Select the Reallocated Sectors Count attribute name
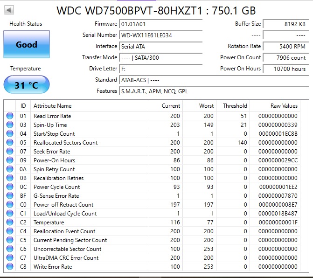Screen dimensions: 313x278 (65, 142)
